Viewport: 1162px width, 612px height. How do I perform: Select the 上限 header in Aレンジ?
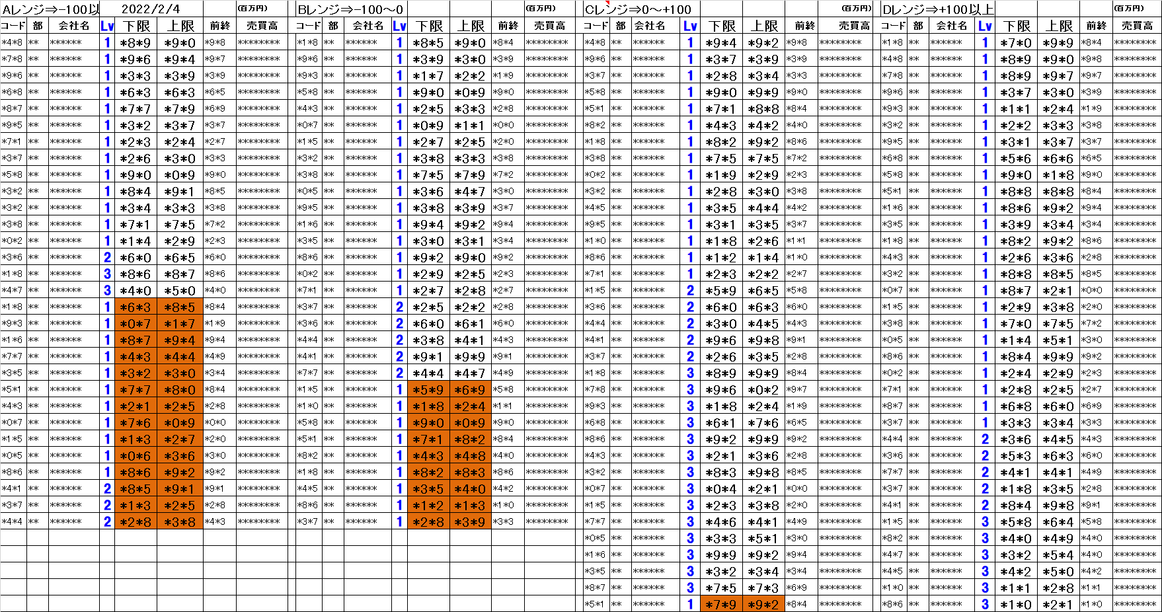click(x=180, y=26)
